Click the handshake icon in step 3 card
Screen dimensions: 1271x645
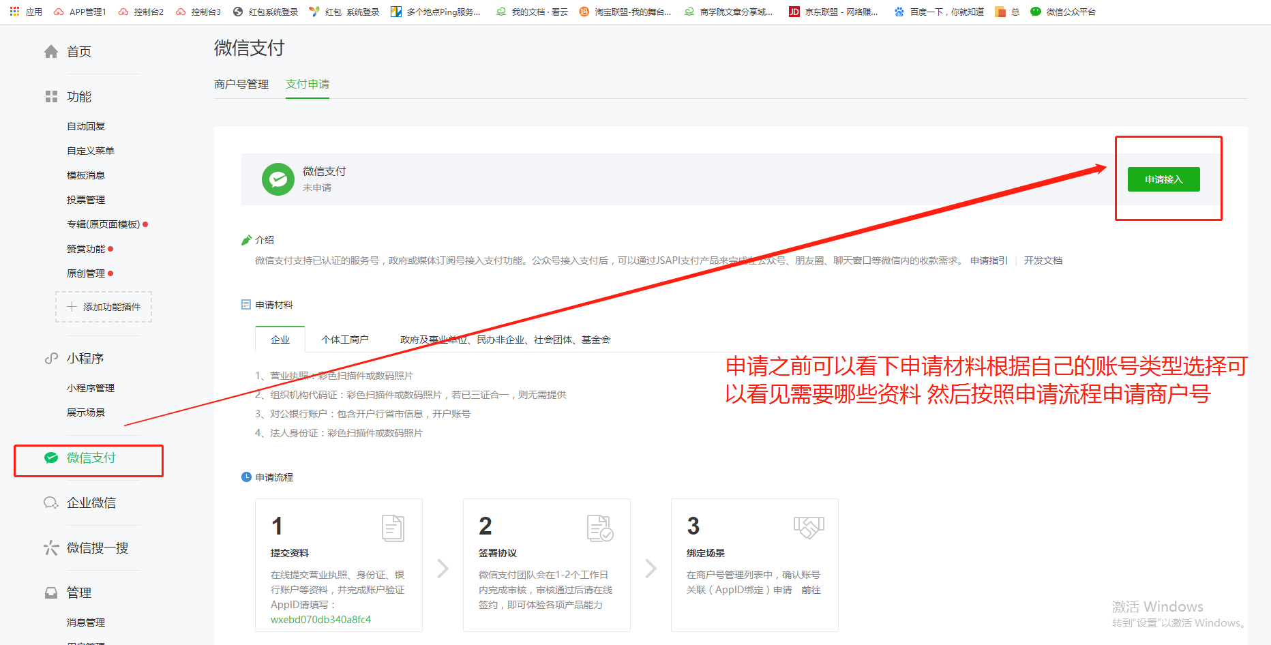tap(809, 527)
